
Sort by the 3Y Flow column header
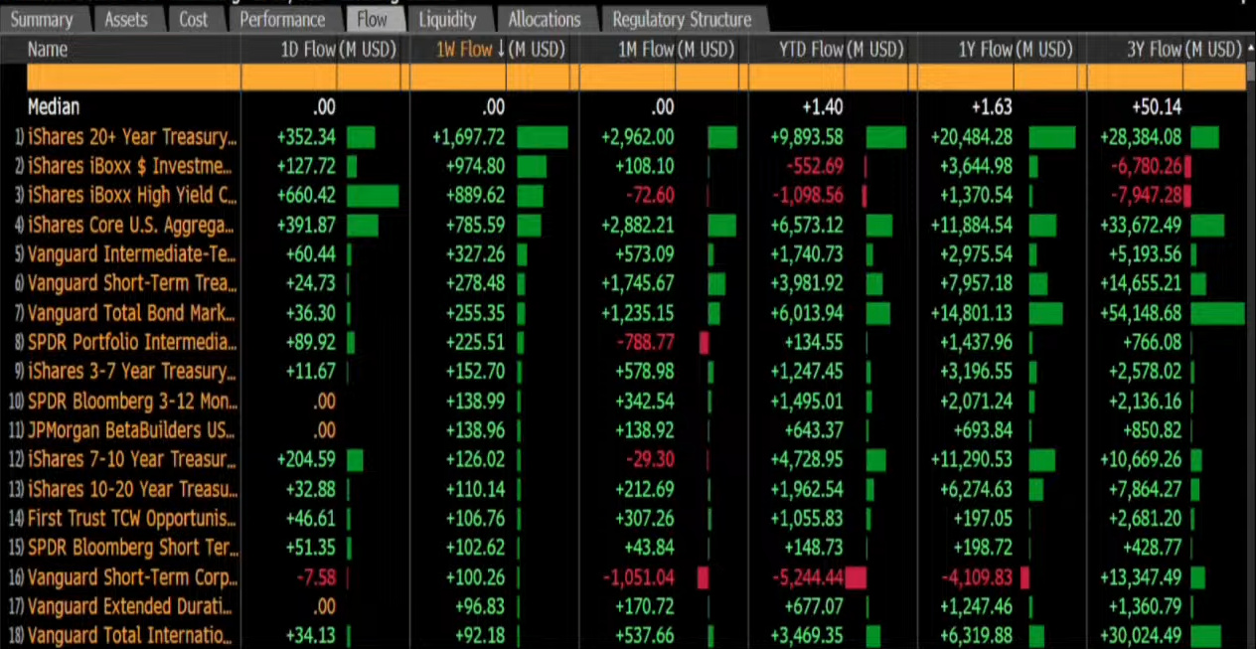pos(1182,49)
